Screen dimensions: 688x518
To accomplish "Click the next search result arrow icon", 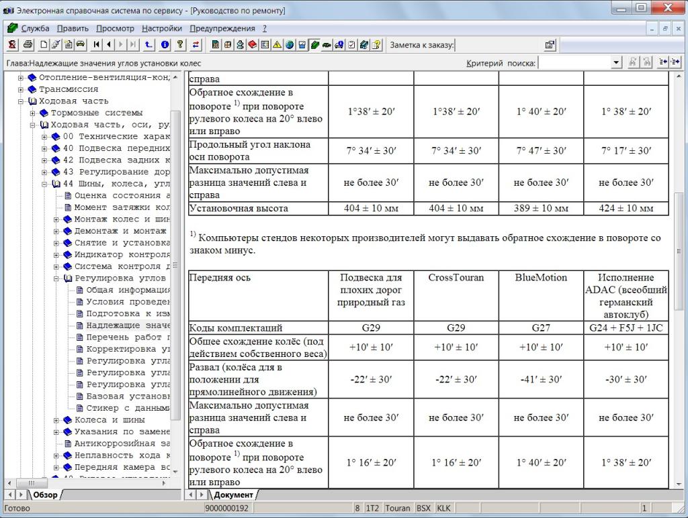I will click(x=675, y=62).
